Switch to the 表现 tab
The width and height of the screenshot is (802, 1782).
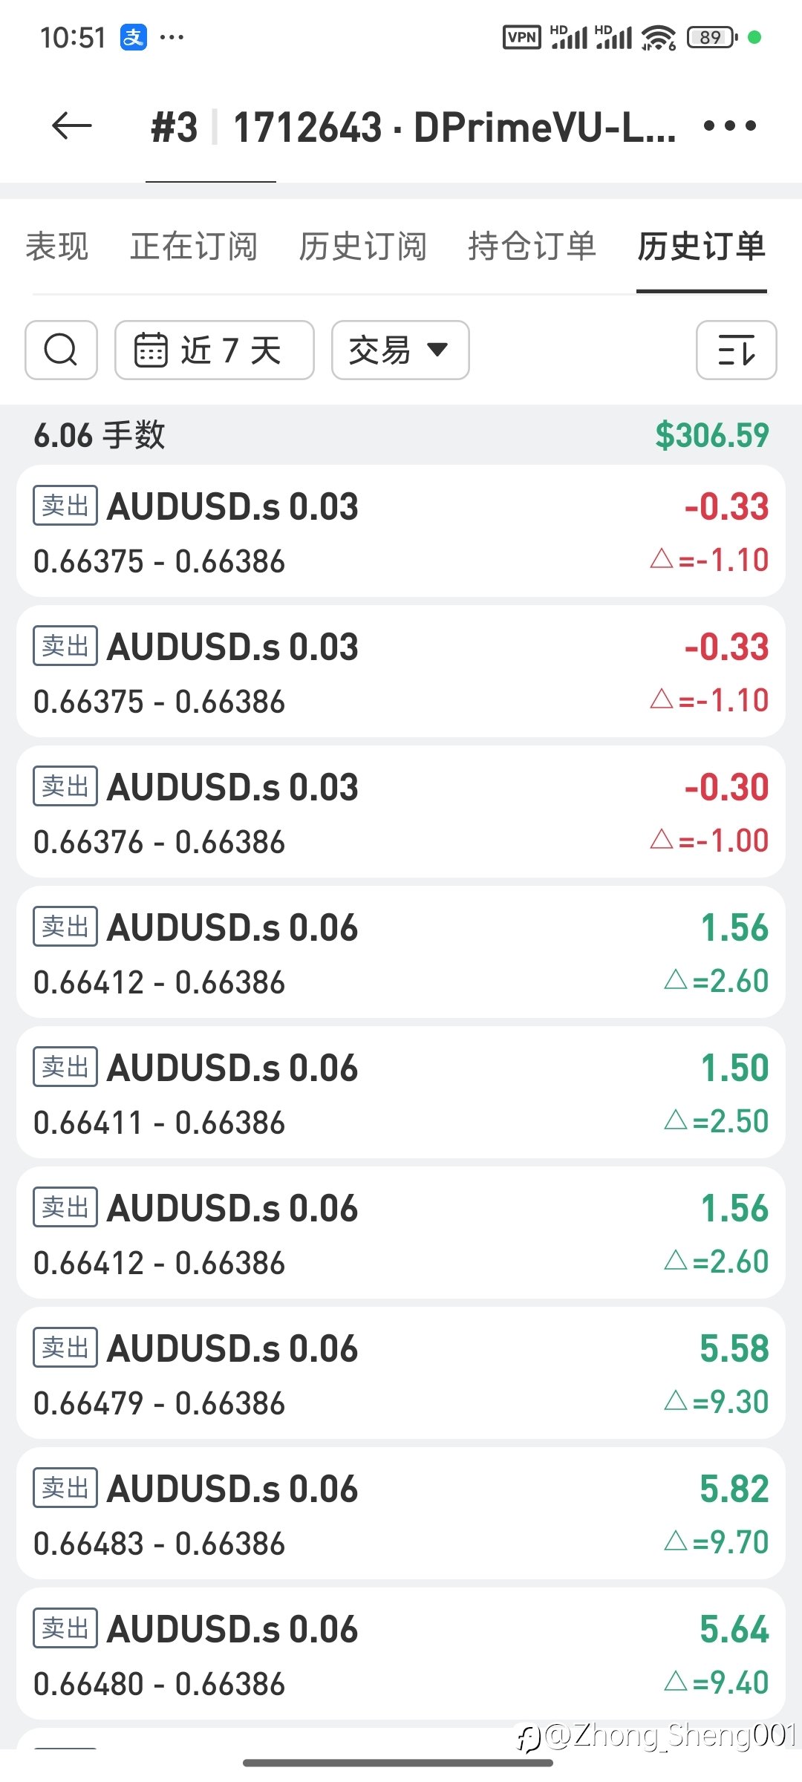click(x=57, y=247)
